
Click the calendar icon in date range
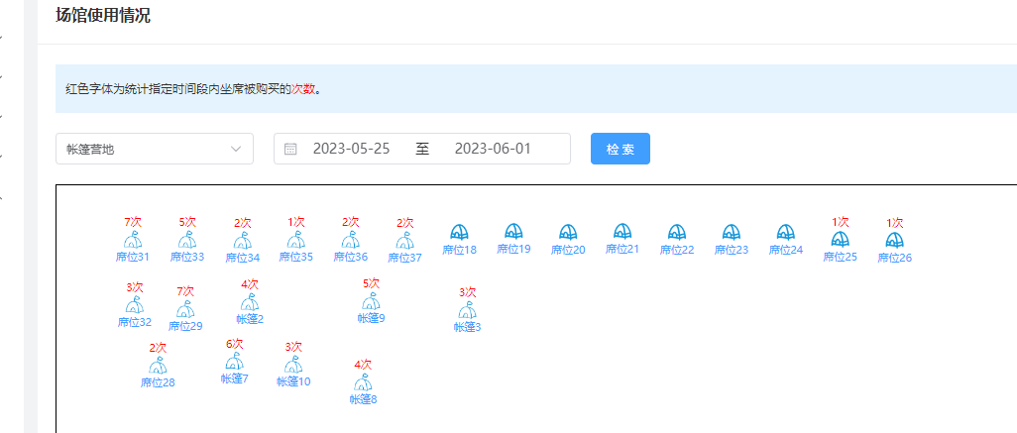point(290,149)
